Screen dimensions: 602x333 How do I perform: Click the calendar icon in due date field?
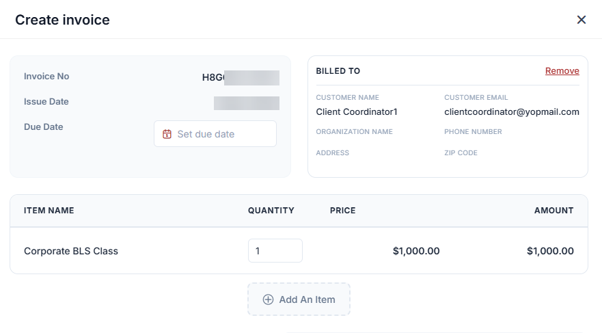point(167,134)
